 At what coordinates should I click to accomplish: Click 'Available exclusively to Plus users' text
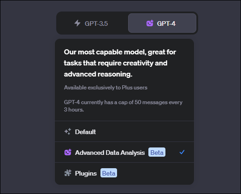coord(106,88)
